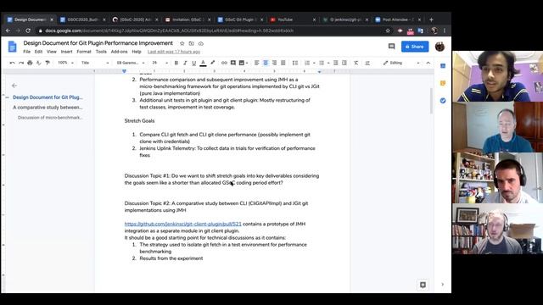Select the Paint format tool
The height and width of the screenshot is (305, 543).
(x=48, y=63)
